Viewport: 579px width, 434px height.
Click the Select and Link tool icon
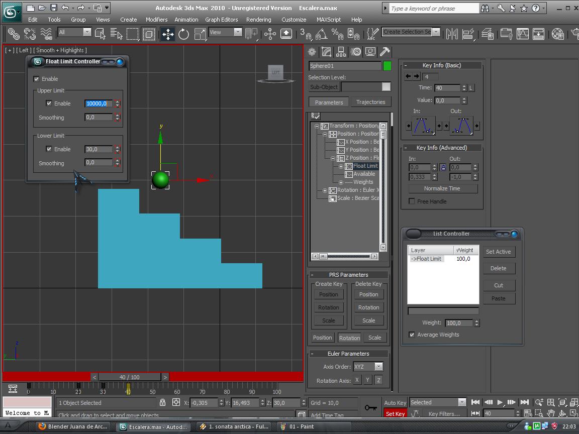tap(13, 34)
